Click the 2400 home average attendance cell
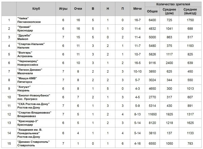Viewport: 203px width, 149px height. click(170, 63)
